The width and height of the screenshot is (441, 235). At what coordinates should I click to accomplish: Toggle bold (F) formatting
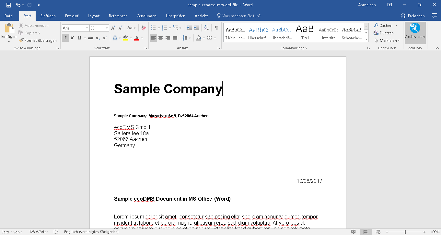[x=65, y=38]
